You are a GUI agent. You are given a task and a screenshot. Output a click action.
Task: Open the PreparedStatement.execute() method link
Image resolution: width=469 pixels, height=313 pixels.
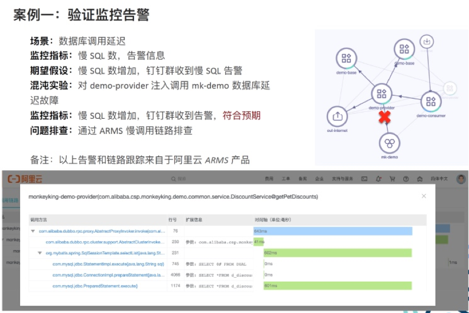[x=95, y=286]
